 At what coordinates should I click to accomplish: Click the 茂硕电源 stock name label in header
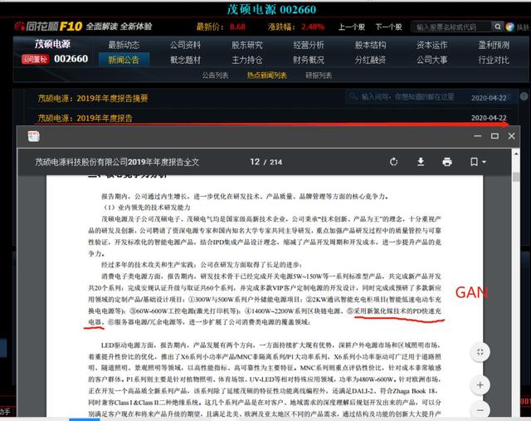coord(52,44)
